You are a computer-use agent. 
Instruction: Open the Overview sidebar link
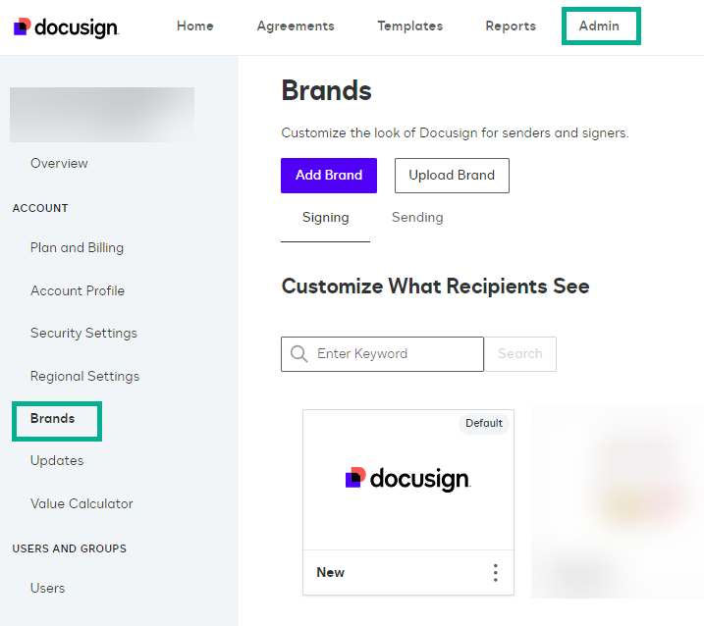coord(59,164)
